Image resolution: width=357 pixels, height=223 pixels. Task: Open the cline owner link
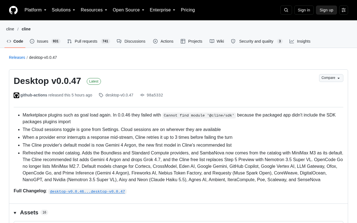pos(10,29)
